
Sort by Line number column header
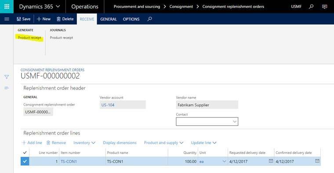point(48,152)
